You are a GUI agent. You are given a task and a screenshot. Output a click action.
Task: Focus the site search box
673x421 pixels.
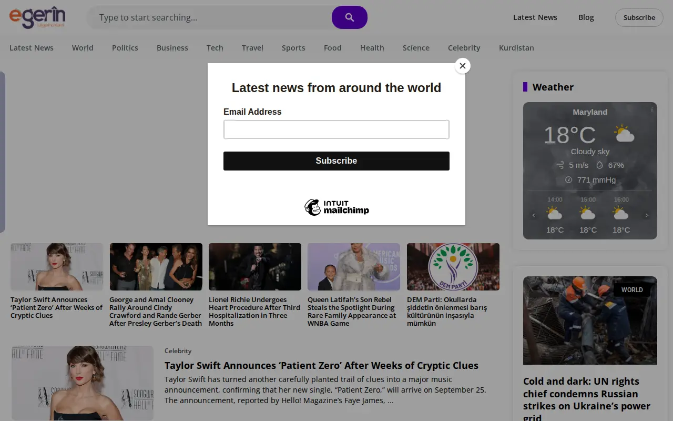pyautogui.click(x=209, y=17)
